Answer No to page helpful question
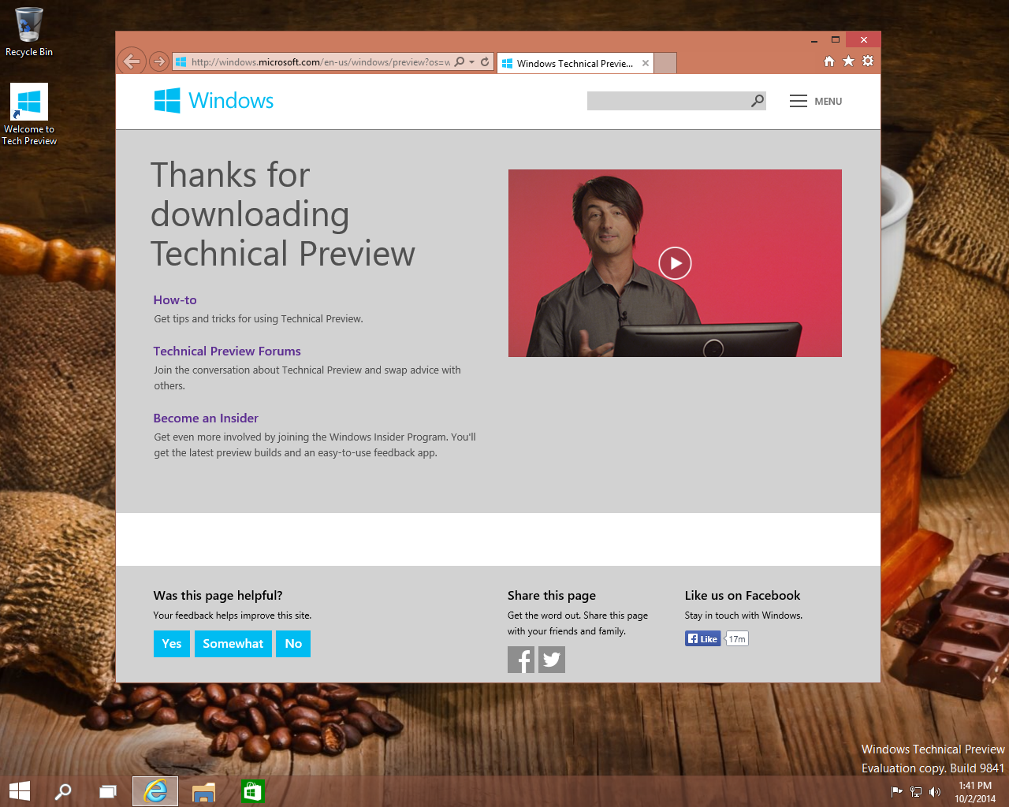The height and width of the screenshot is (807, 1009). click(293, 644)
